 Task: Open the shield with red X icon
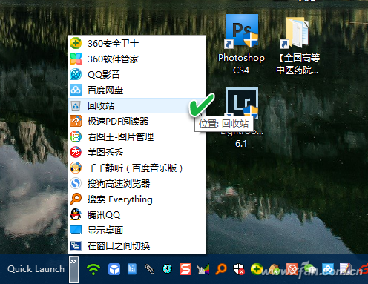(x=239, y=269)
